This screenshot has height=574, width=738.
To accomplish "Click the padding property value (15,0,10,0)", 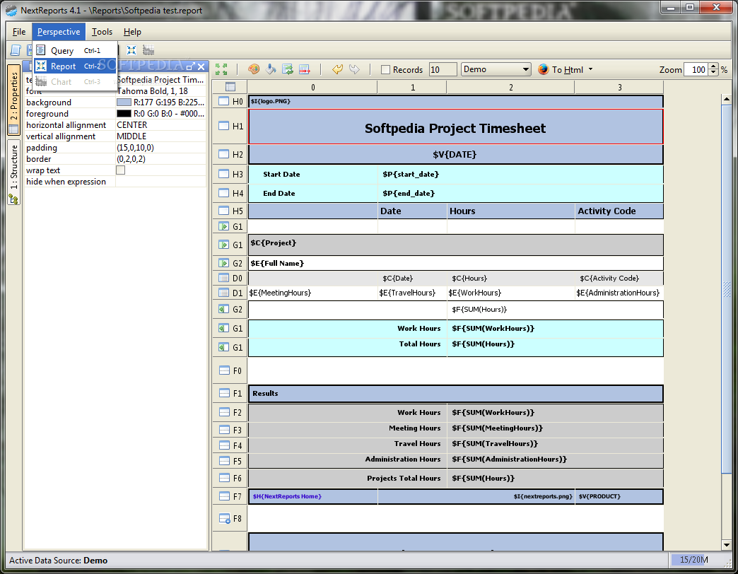I will coord(160,147).
